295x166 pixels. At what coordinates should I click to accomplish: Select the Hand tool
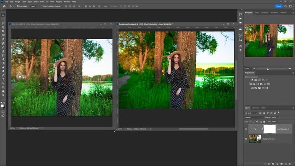pos(3,91)
